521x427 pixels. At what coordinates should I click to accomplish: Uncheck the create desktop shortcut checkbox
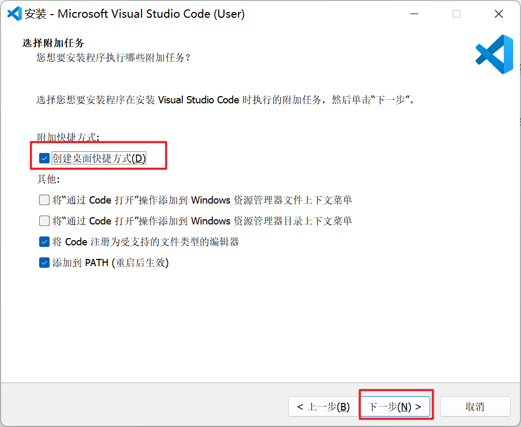44,158
